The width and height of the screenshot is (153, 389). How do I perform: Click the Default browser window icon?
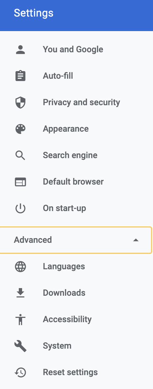pyautogui.click(x=20, y=182)
